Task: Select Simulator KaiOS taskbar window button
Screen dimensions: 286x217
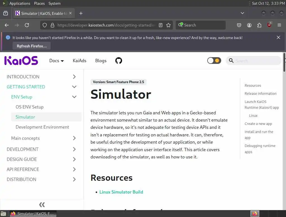Action: tap(33, 214)
